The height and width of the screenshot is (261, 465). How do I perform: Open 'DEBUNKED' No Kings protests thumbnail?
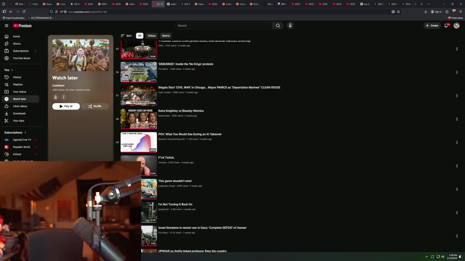(x=139, y=72)
